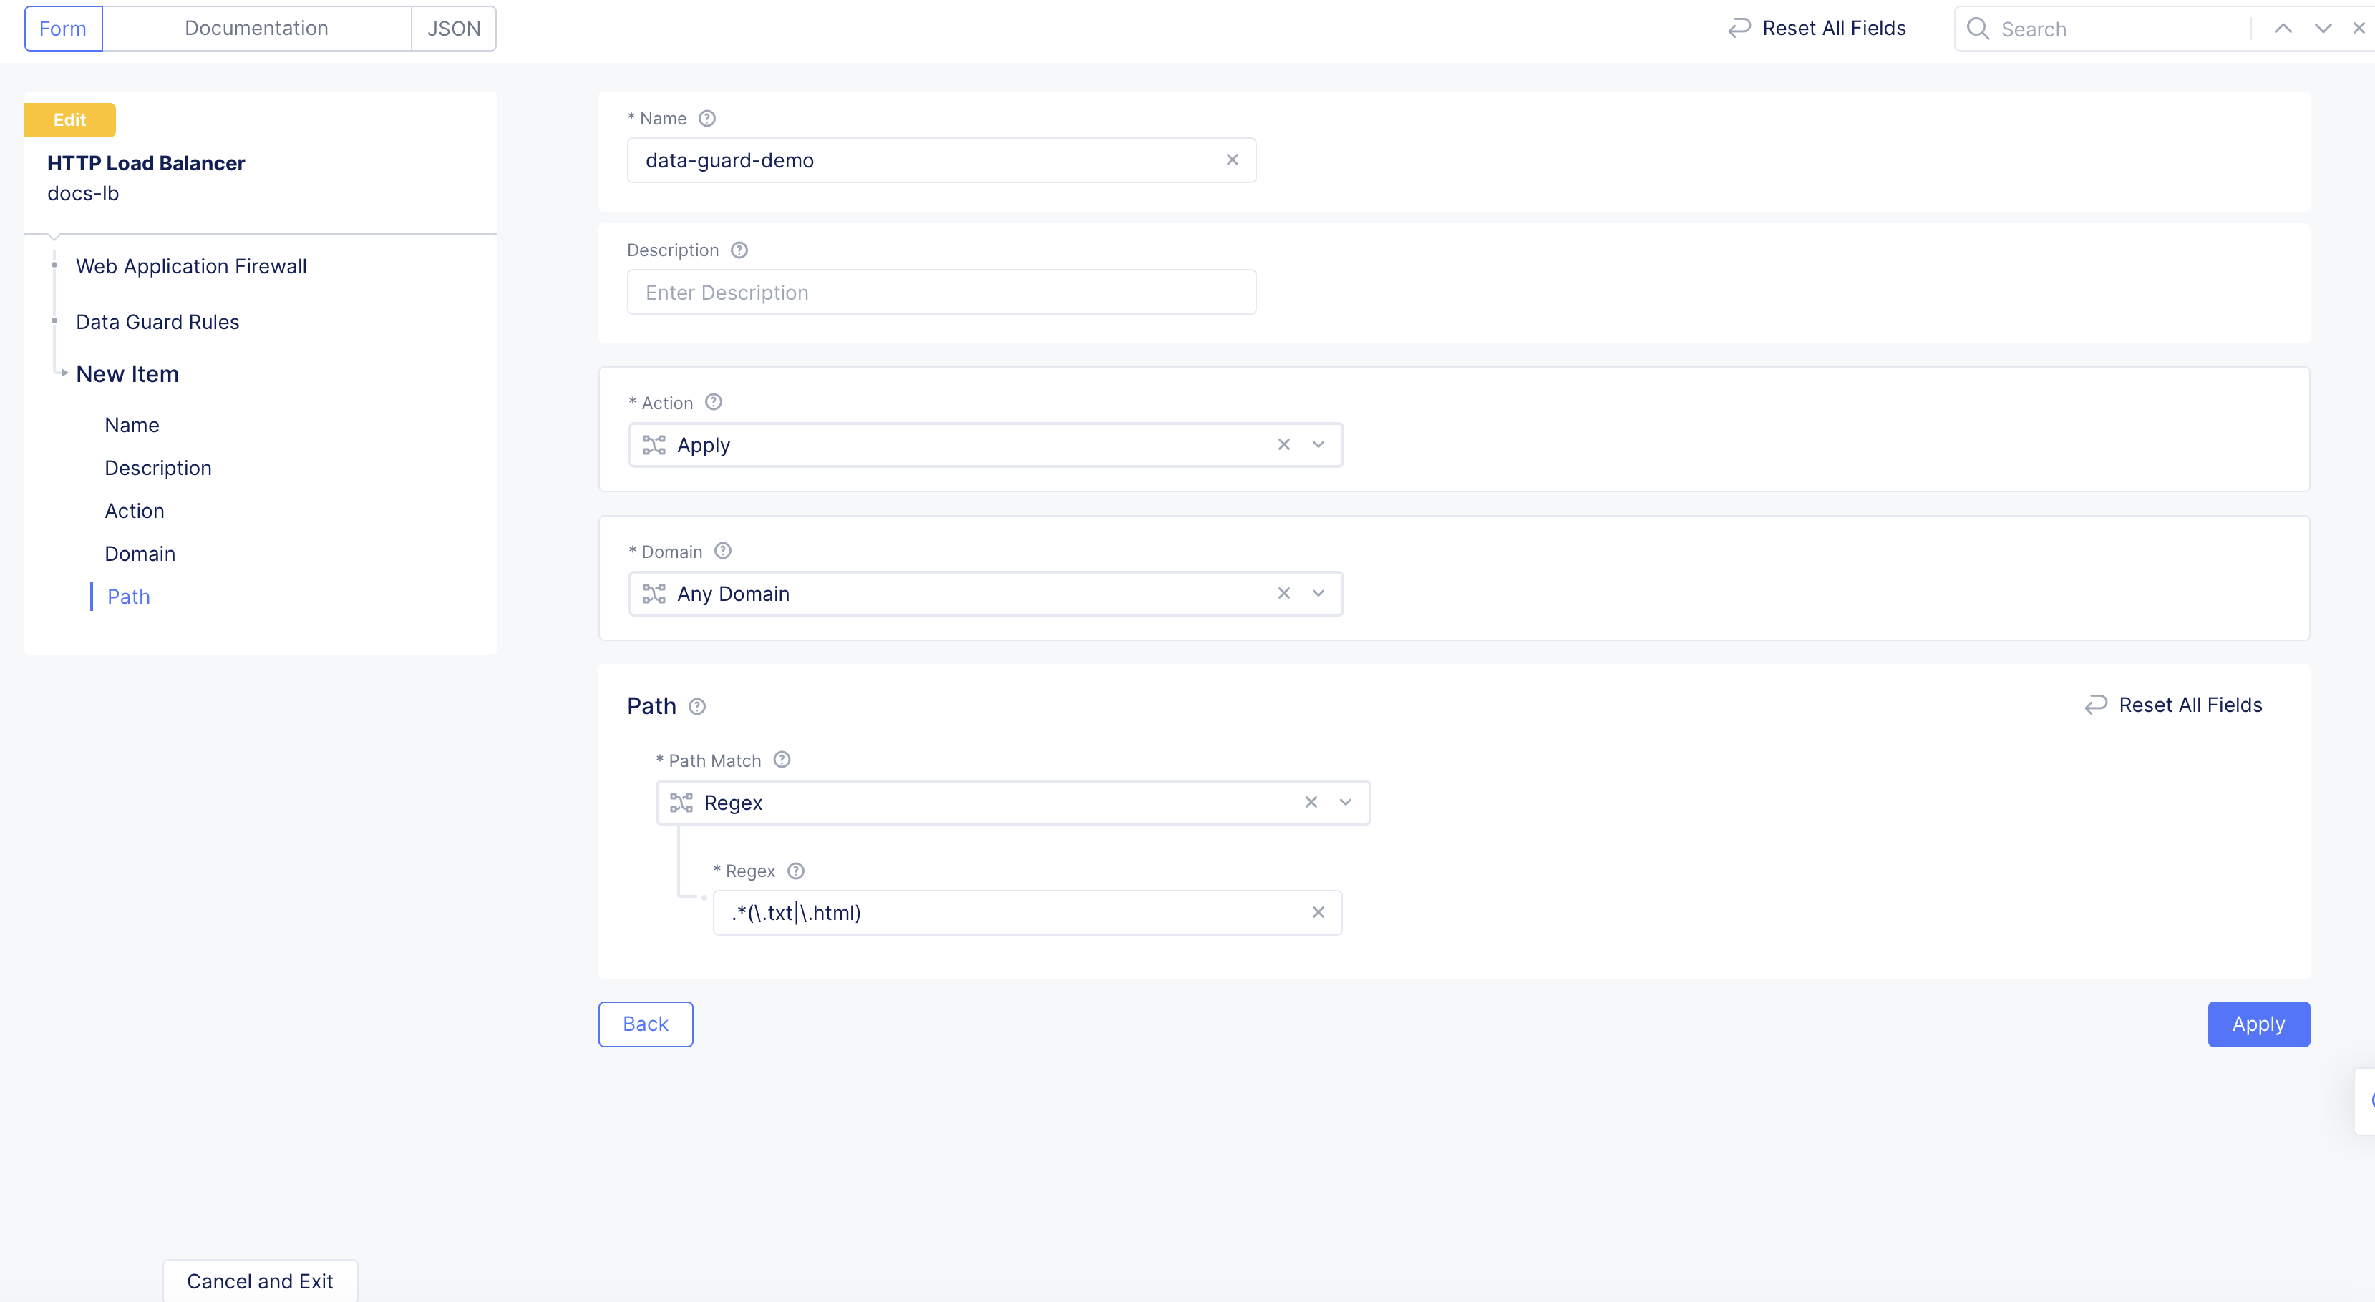Open the Path section help tooltip

tap(698, 706)
